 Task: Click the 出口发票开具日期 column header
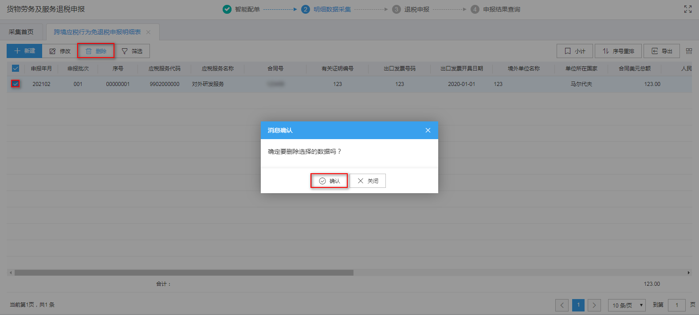coord(462,68)
